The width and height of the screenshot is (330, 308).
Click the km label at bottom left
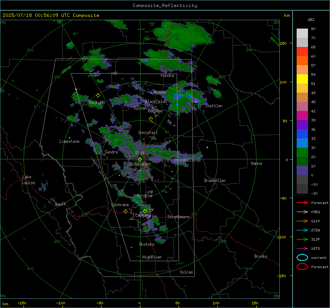pos(5,304)
